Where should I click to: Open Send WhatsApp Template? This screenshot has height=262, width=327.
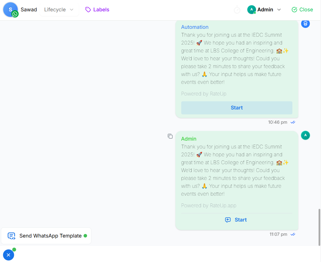pos(46,236)
